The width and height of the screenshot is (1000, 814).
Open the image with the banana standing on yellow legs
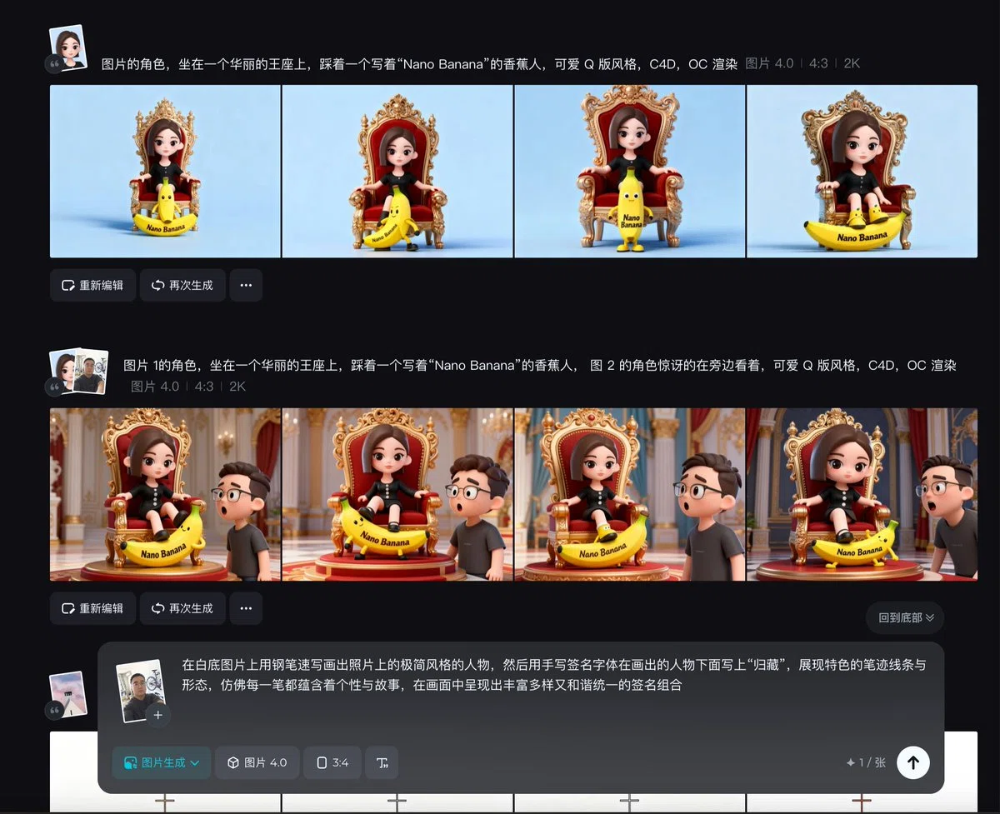click(630, 172)
